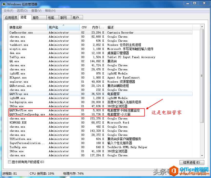Select the igfxHK.exe process row
The image size is (211, 178).
[x=100, y=73]
